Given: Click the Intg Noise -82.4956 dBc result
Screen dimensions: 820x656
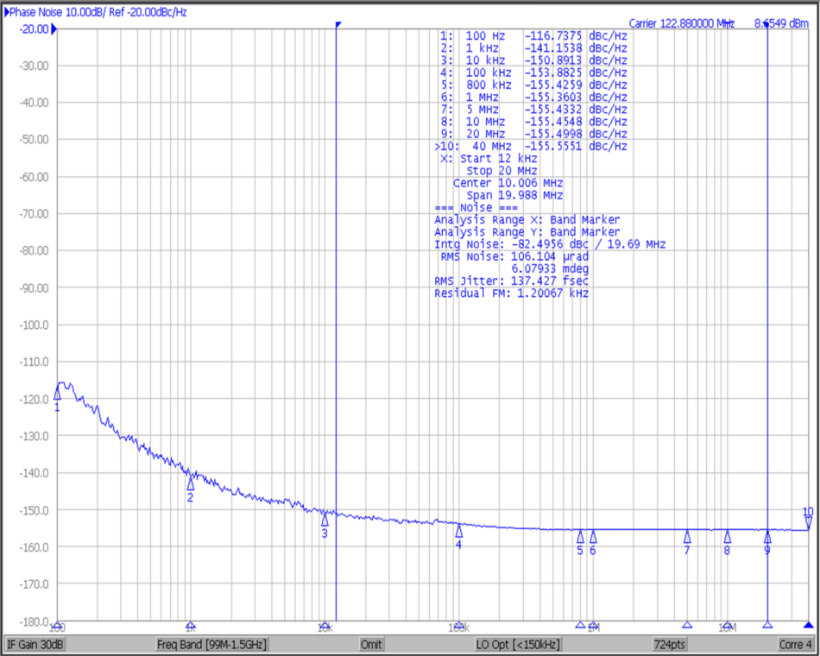Looking at the screenshot, I should (x=508, y=244).
